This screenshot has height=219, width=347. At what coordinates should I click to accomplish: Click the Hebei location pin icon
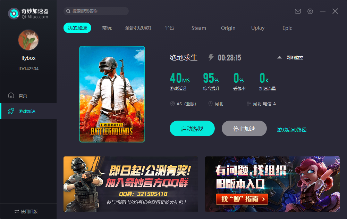(x=210, y=104)
